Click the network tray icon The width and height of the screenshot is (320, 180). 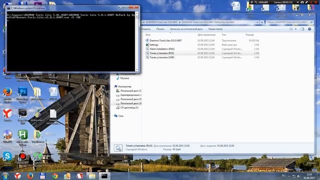[x=294, y=176]
